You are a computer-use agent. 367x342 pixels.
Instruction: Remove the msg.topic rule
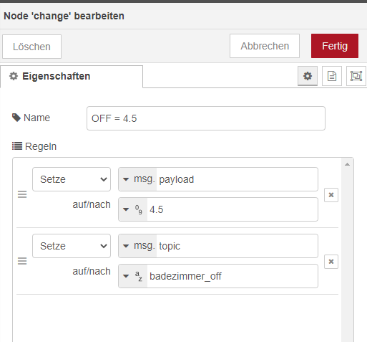point(331,262)
